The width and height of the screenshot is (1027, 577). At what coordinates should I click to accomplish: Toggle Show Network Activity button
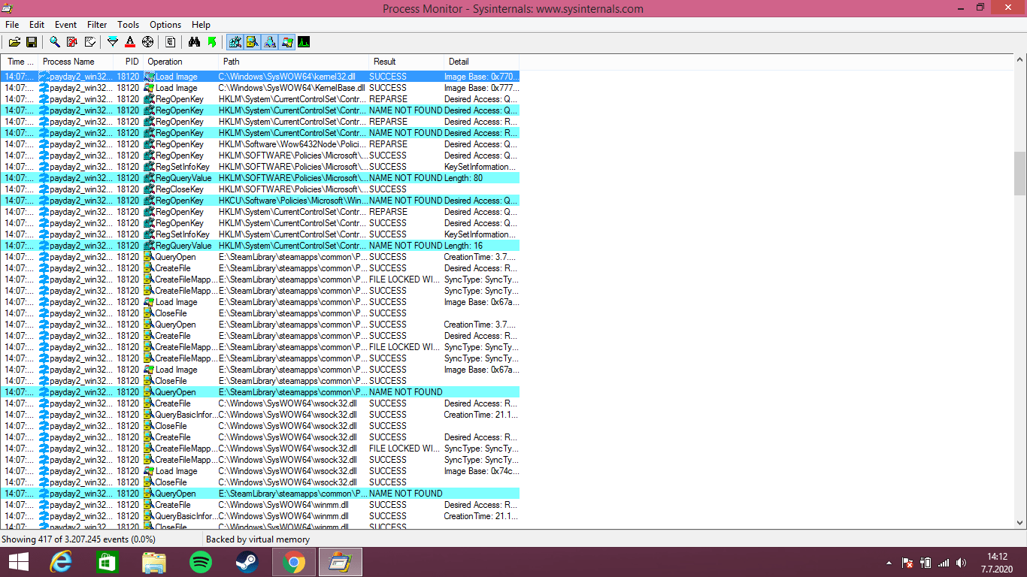270,42
